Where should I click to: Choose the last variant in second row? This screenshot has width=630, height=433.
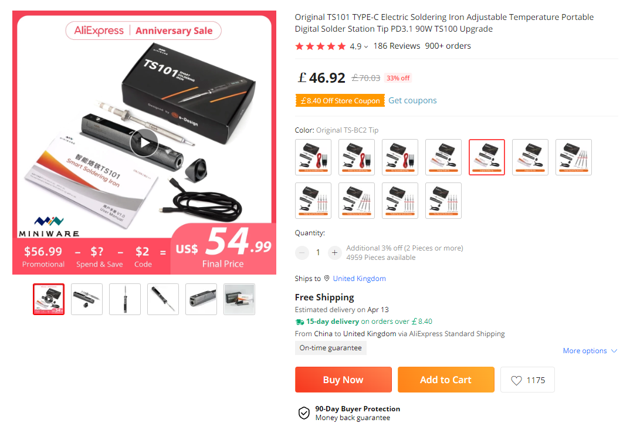pos(443,201)
